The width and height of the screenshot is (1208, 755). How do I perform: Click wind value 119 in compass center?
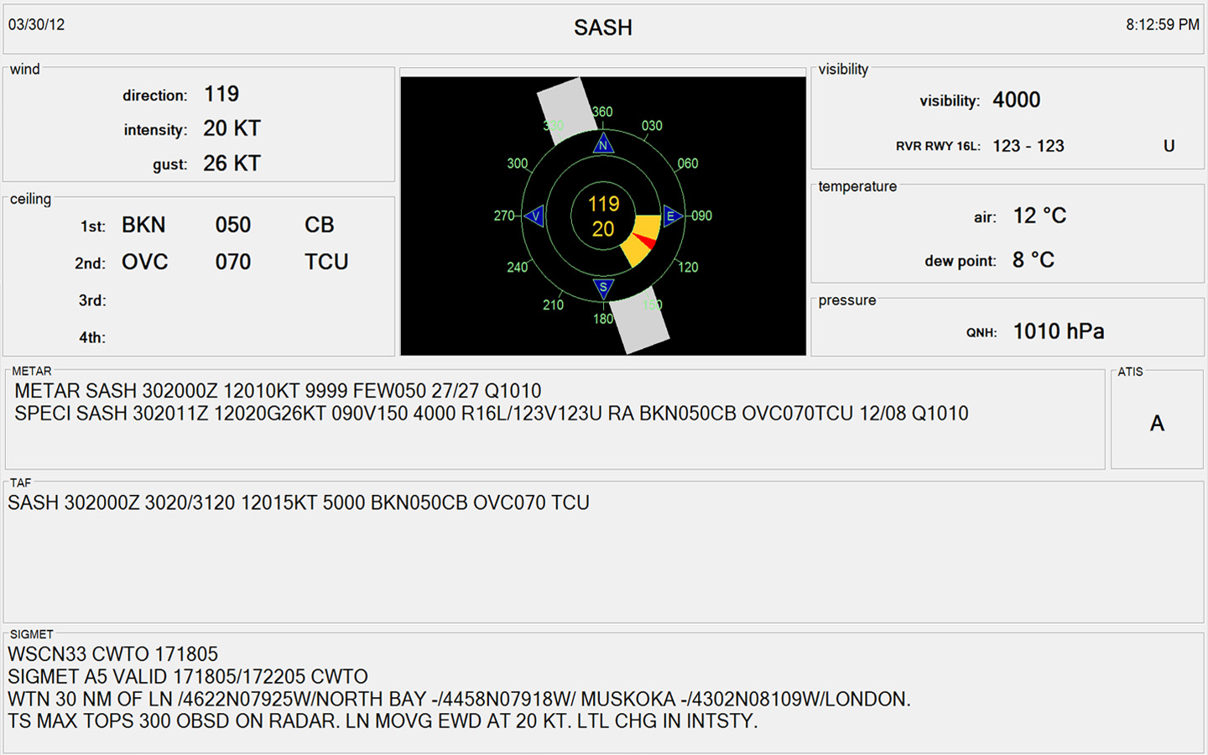[603, 204]
